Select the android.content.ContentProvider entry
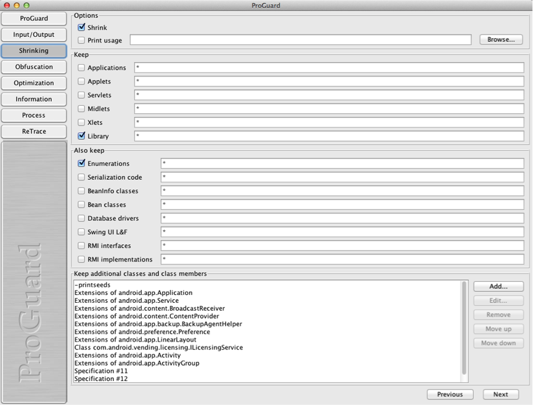 pyautogui.click(x=267, y=316)
